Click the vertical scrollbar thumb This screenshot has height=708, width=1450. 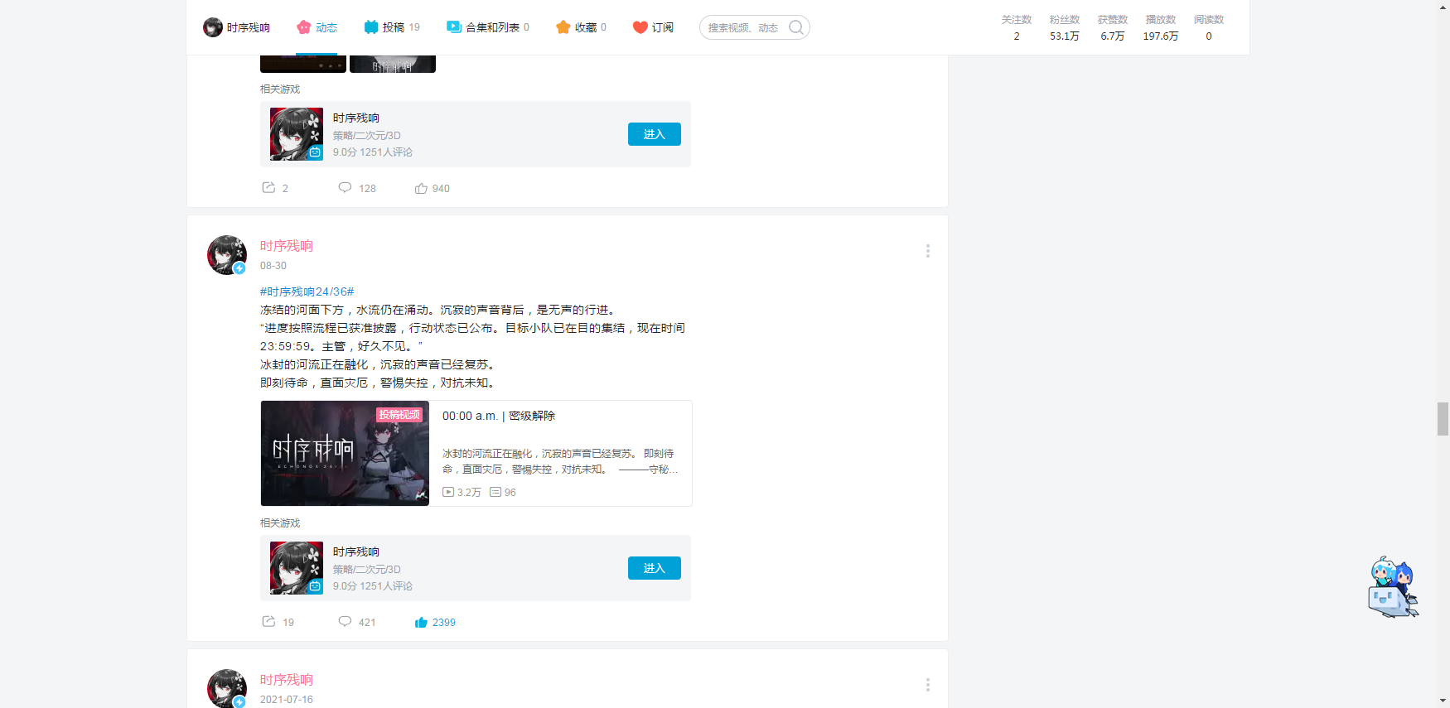(1443, 418)
